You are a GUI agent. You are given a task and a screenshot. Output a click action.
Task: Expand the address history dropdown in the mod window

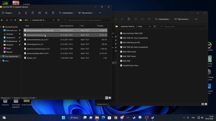point(150,26)
